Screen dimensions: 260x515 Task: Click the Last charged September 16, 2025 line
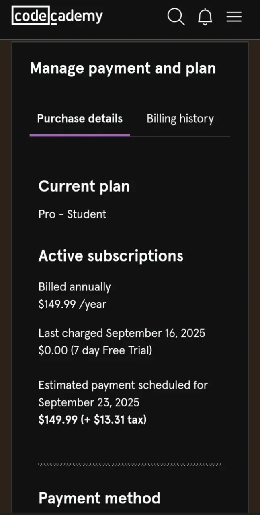coord(122,333)
